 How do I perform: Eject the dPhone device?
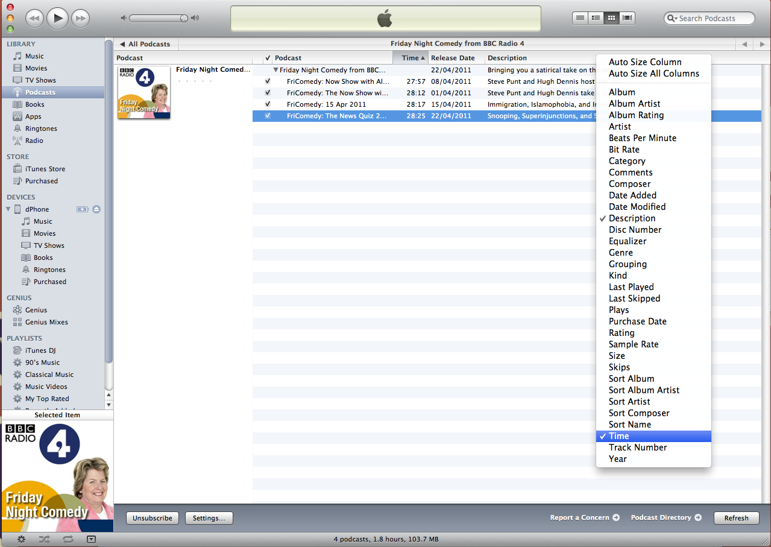[96, 209]
